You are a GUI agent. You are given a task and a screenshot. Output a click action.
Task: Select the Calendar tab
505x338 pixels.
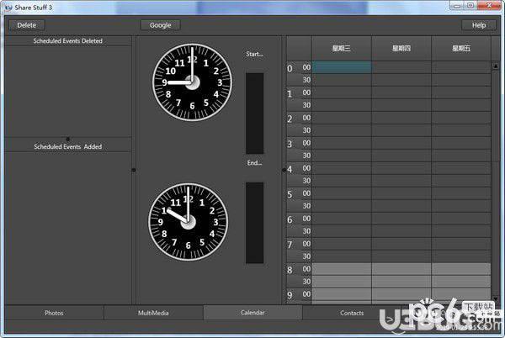pos(252,313)
